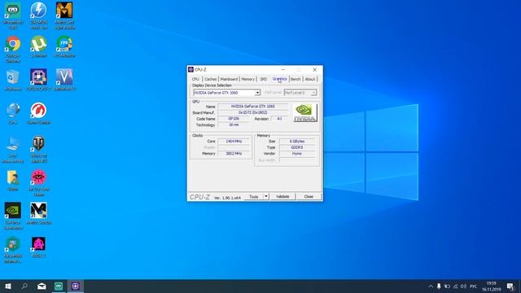Switch to the CPU tab
Image resolution: width=521 pixels, height=293 pixels.
click(195, 79)
